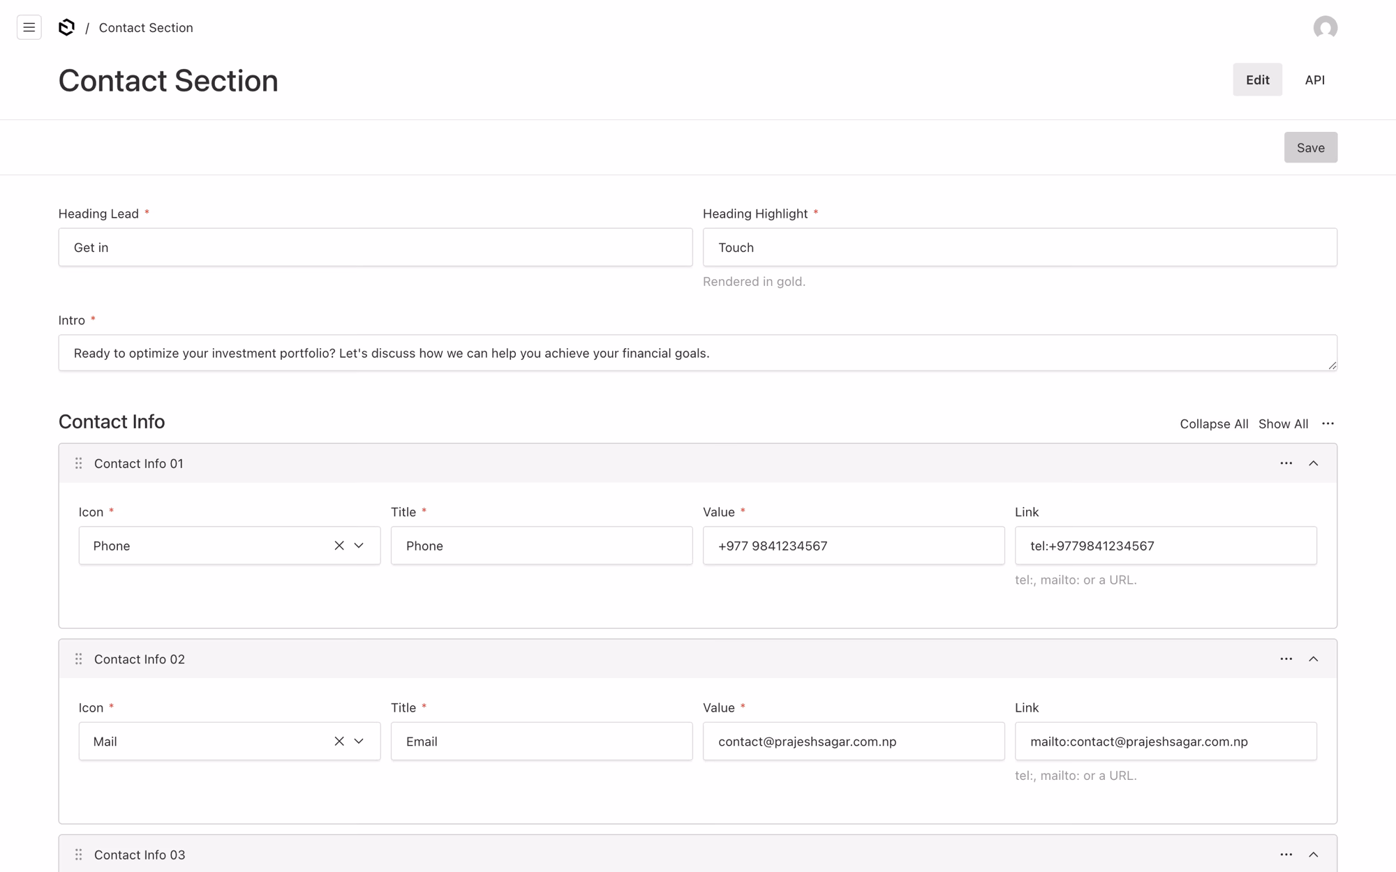
Task: Go to Payload home logo
Action: (66, 27)
